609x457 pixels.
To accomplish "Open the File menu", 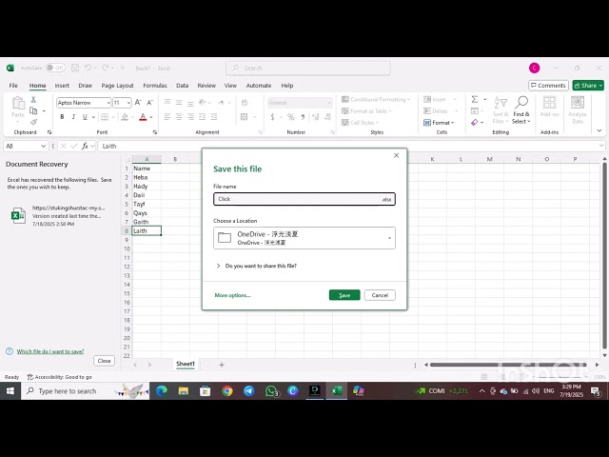I will coord(13,86).
